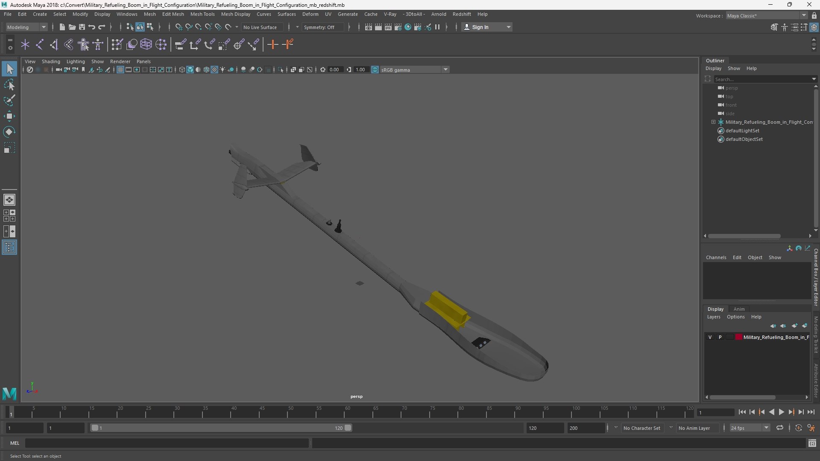Click the Outliner search field

pyautogui.click(x=763, y=79)
